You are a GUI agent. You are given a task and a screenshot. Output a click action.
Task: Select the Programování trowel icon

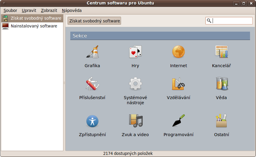click(x=178, y=121)
